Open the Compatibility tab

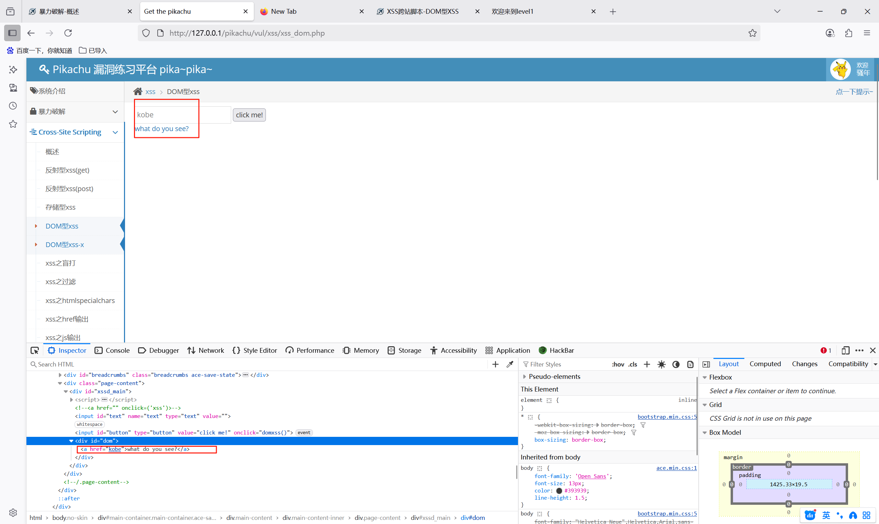click(848, 364)
